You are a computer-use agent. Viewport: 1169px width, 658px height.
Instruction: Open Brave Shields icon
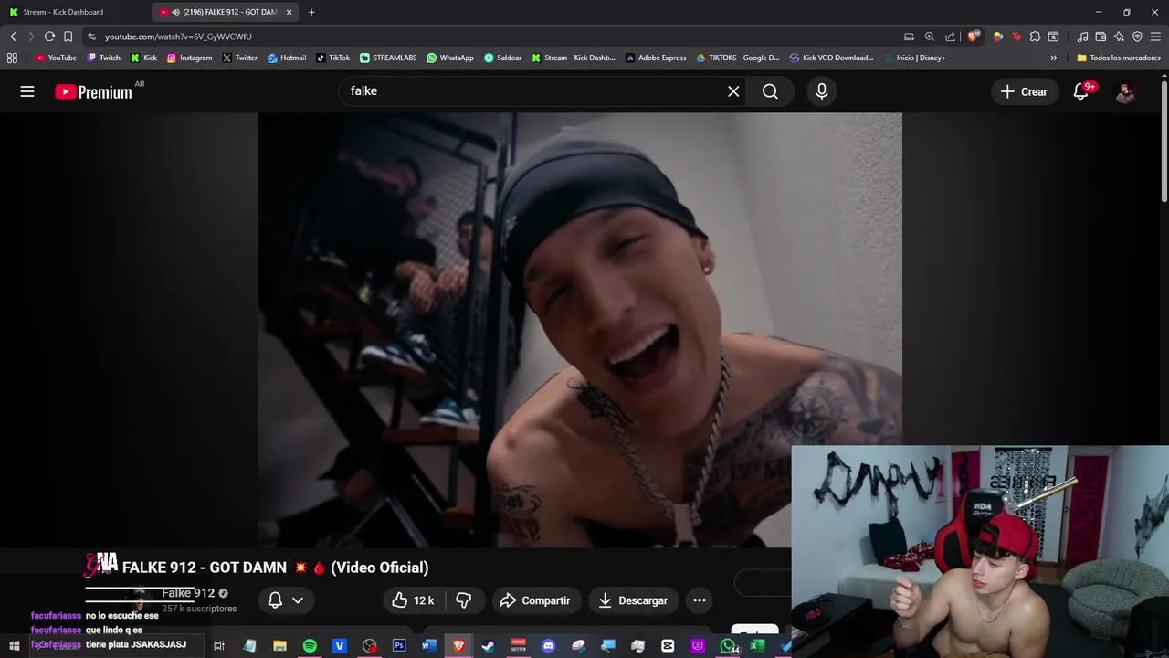[973, 37]
